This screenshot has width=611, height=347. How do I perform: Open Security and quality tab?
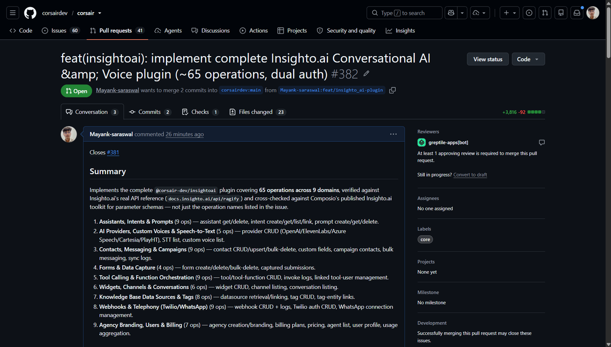[346, 31]
